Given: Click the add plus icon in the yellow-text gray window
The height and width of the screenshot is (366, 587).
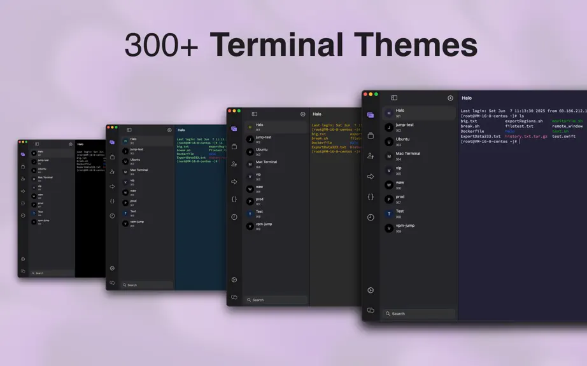Looking at the screenshot, I should click(303, 114).
